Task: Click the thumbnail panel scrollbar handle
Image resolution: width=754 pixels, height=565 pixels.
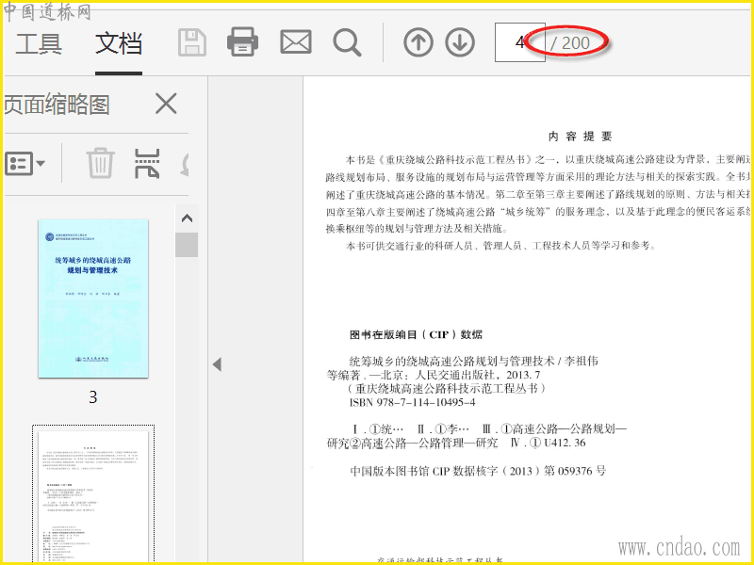Action: pos(187,245)
